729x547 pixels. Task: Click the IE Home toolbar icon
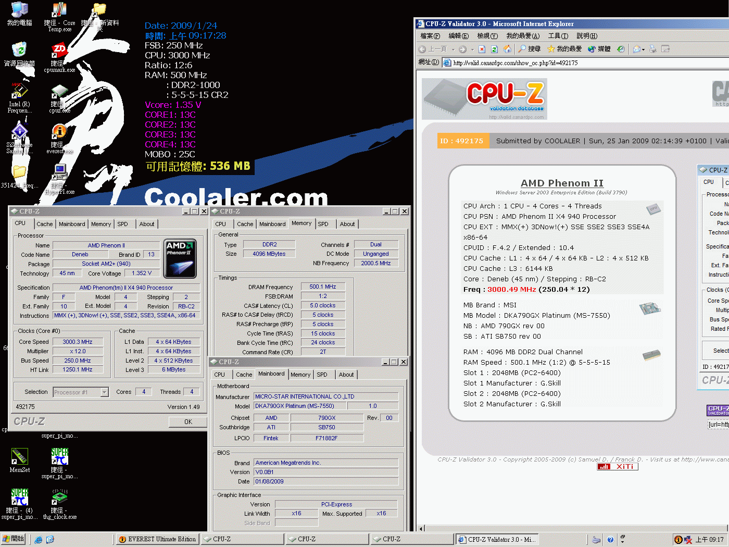coord(507,49)
